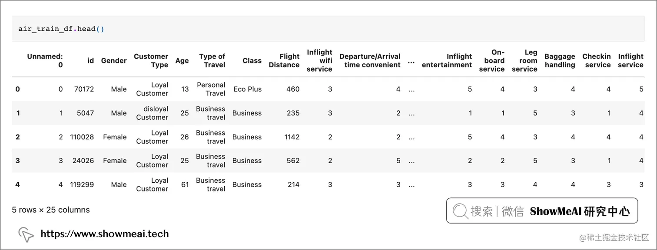Click the magnifier icon in the search box

(461, 211)
